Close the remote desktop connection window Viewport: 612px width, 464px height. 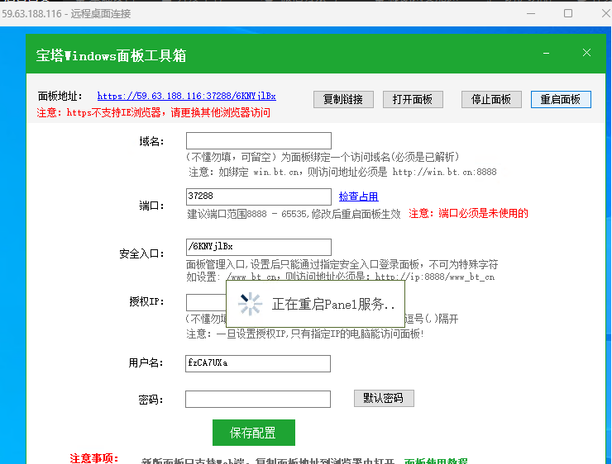coord(605,14)
